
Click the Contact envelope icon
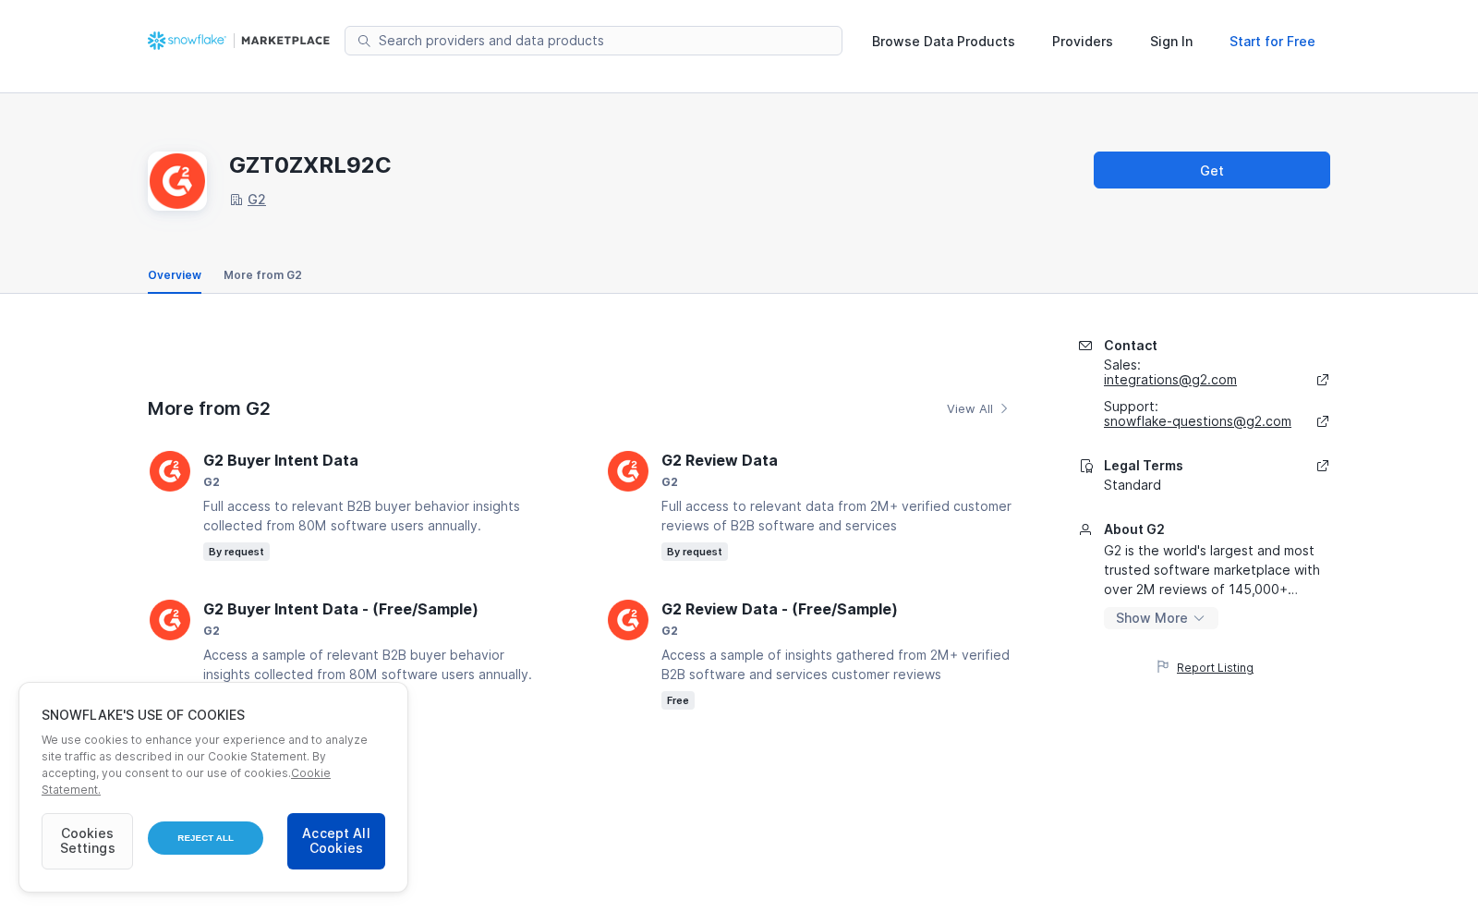1085,346
